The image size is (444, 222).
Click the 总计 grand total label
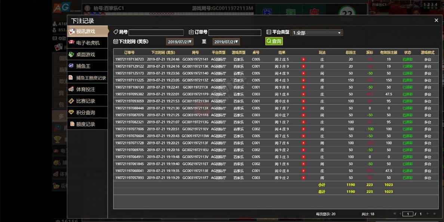pos(322,191)
